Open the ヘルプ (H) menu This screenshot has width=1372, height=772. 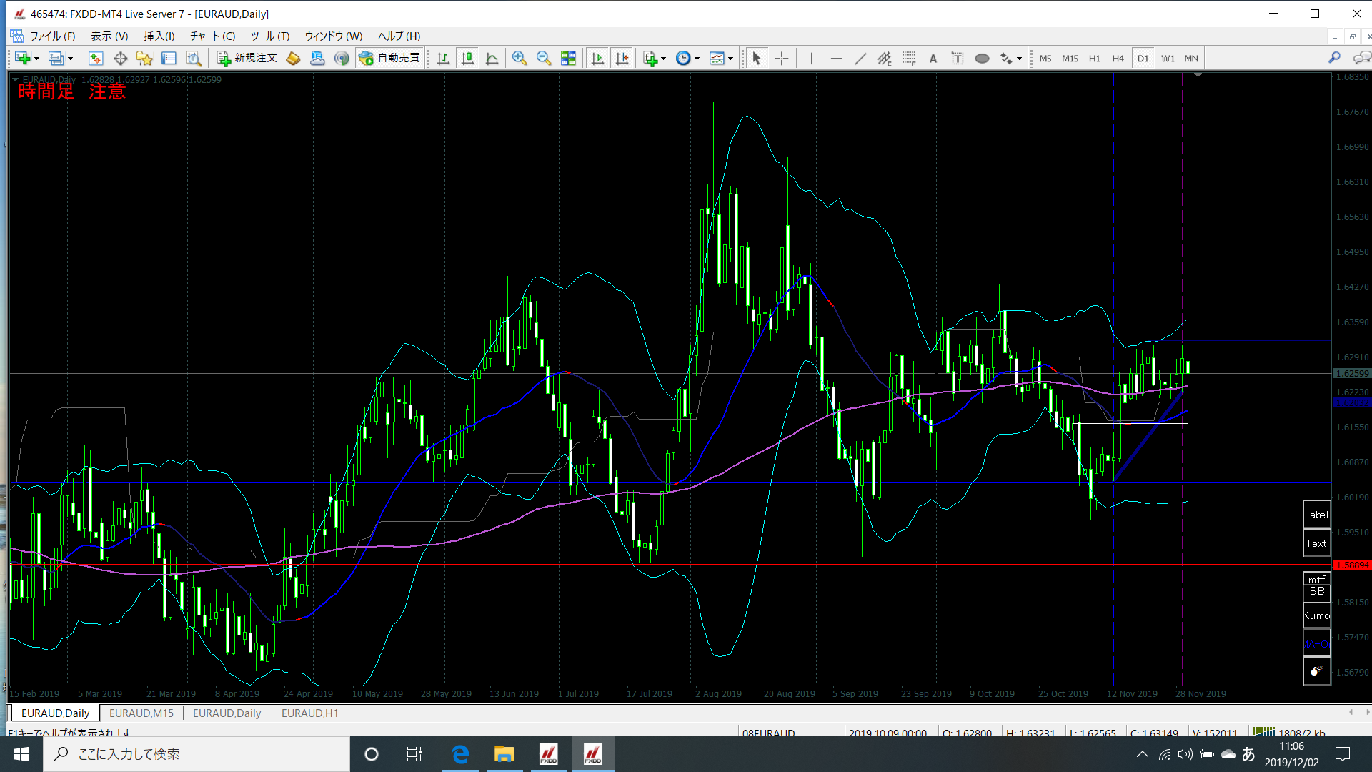click(399, 36)
